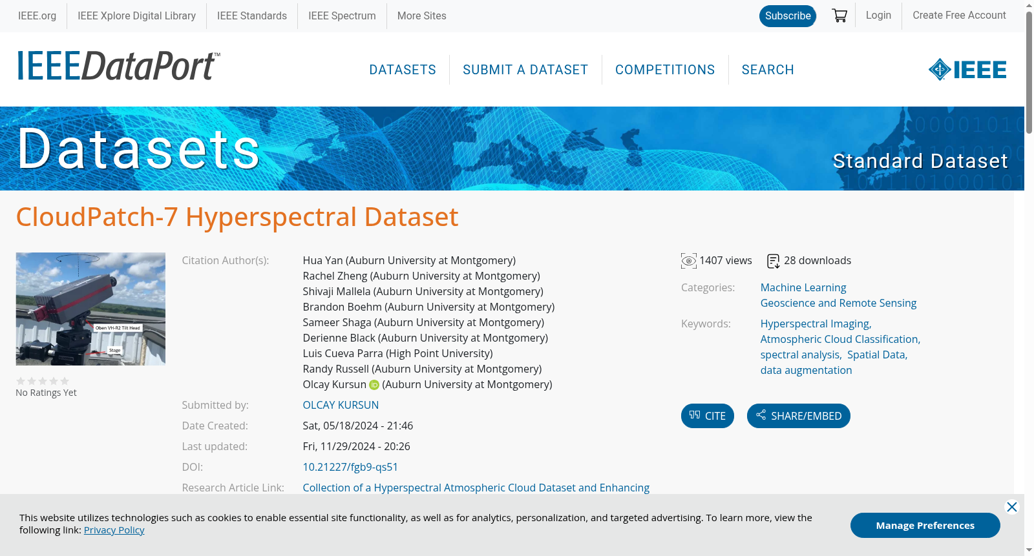Click the CITE button
The height and width of the screenshot is (556, 1034).
point(708,416)
